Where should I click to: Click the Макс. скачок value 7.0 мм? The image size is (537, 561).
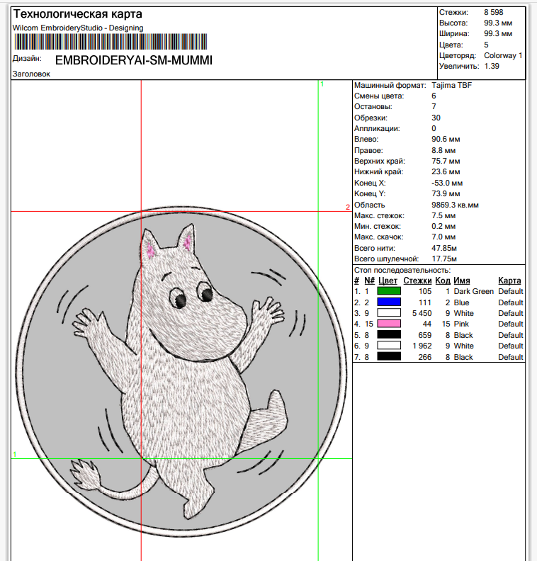(443, 237)
